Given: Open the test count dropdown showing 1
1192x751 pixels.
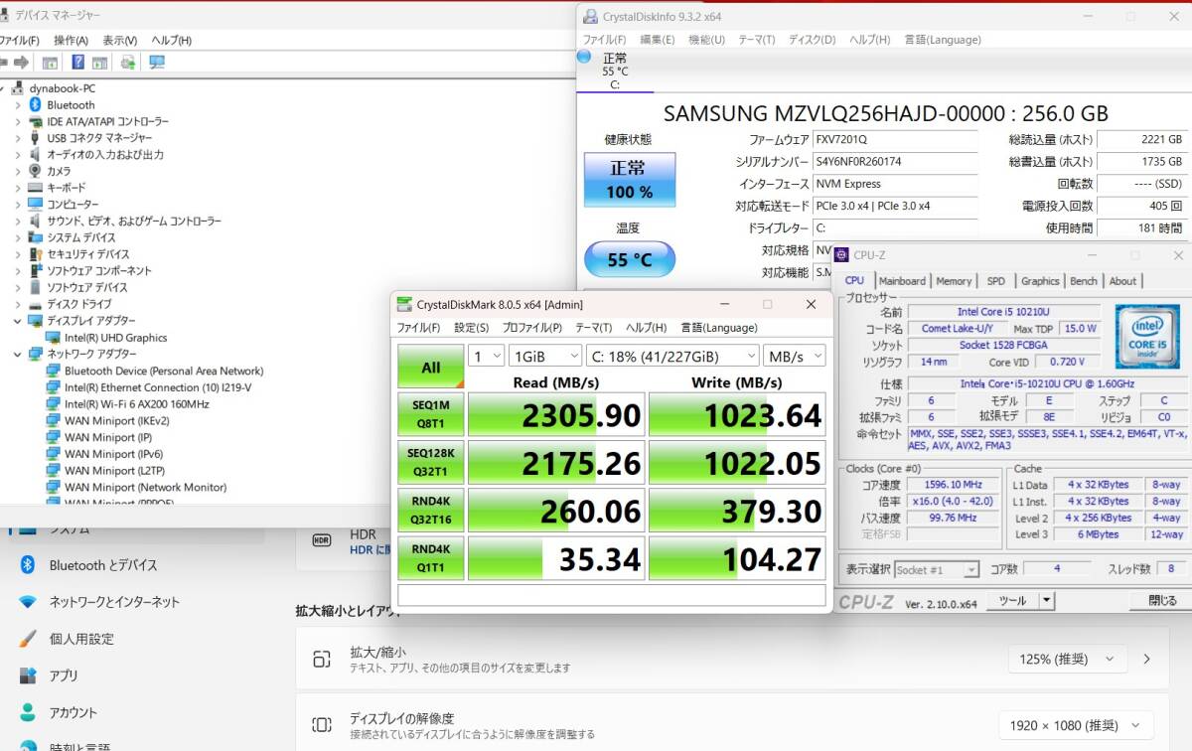Looking at the screenshot, I should [486, 356].
